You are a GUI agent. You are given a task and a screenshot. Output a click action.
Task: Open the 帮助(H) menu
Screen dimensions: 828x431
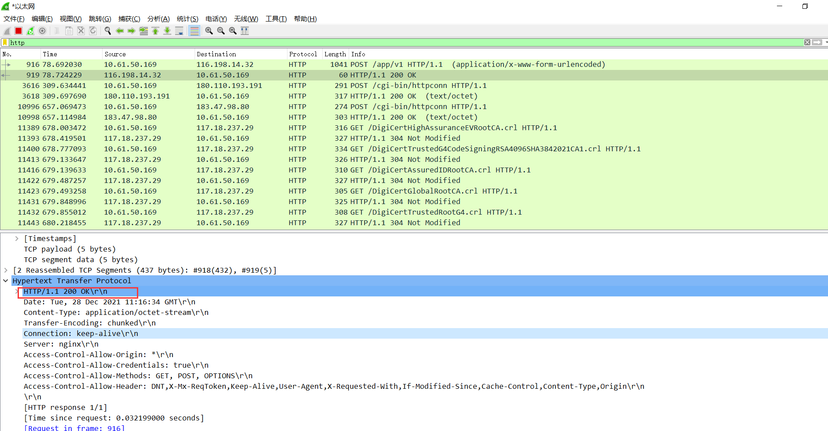click(305, 19)
